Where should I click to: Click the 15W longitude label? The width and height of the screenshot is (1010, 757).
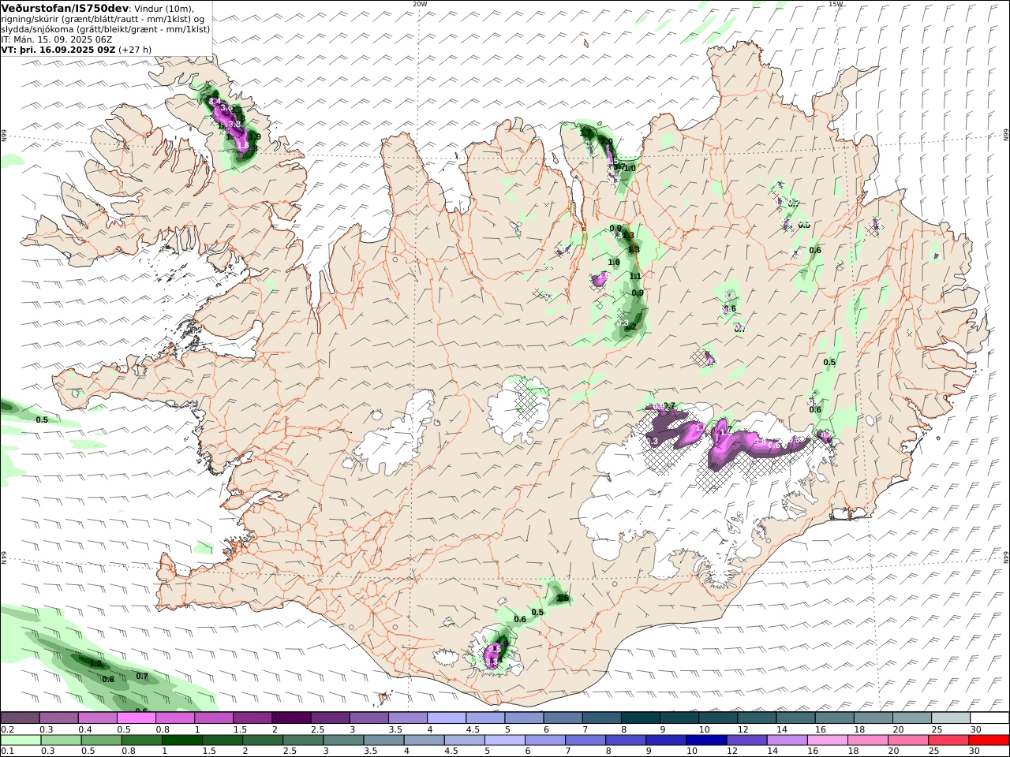pyautogui.click(x=836, y=4)
